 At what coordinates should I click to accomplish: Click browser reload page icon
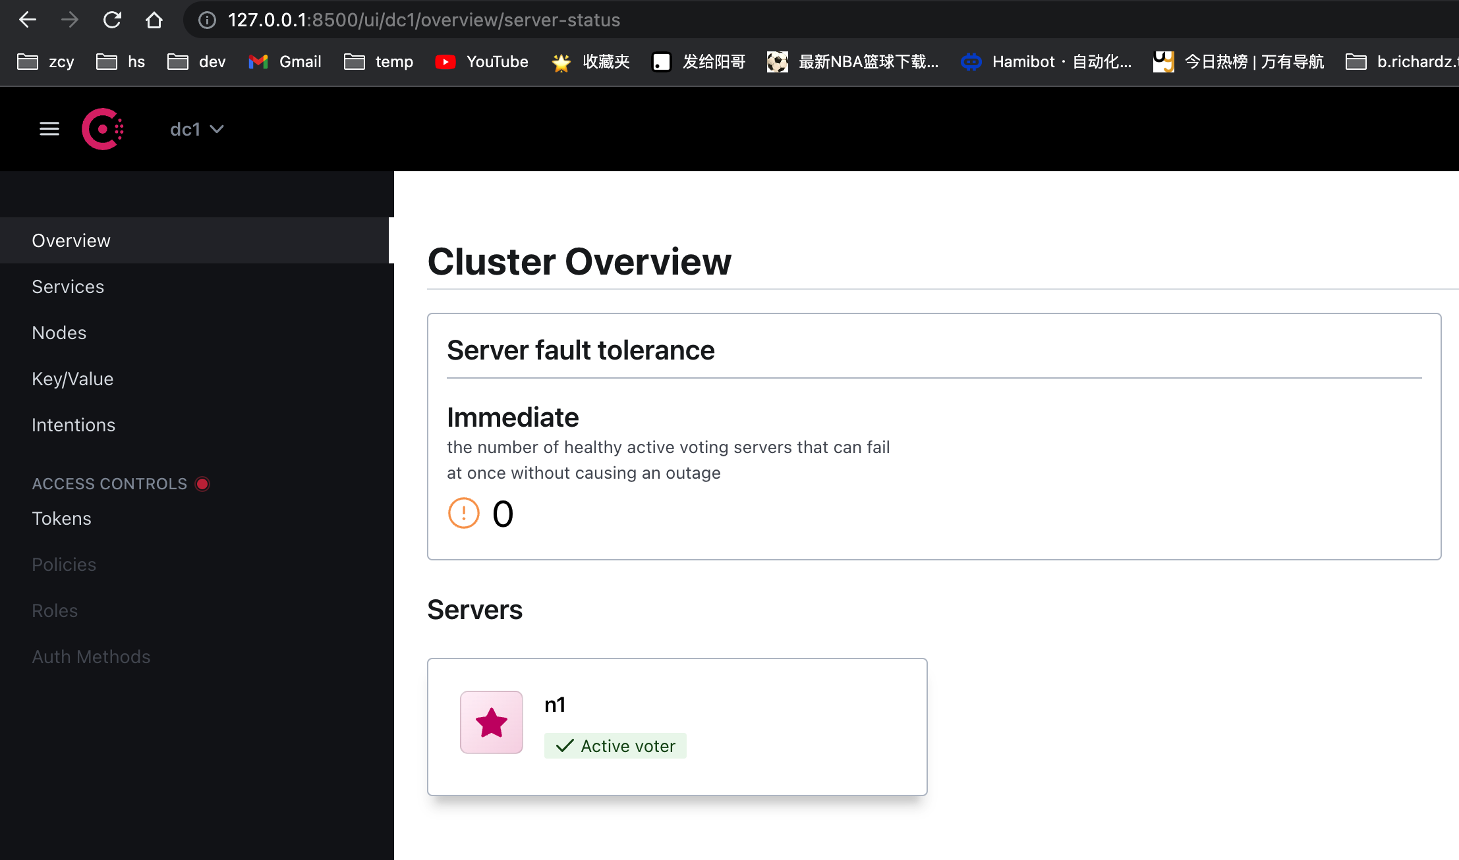click(112, 20)
